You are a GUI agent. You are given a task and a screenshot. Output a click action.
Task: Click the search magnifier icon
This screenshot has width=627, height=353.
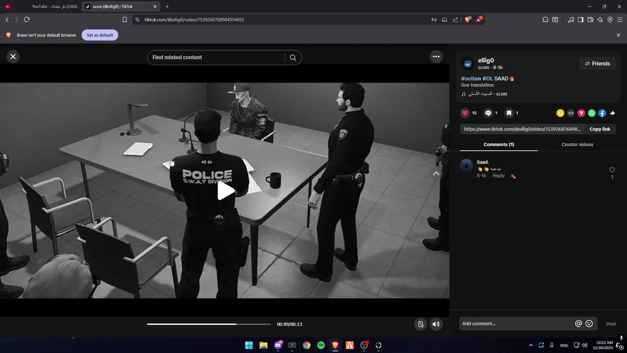[293, 57]
